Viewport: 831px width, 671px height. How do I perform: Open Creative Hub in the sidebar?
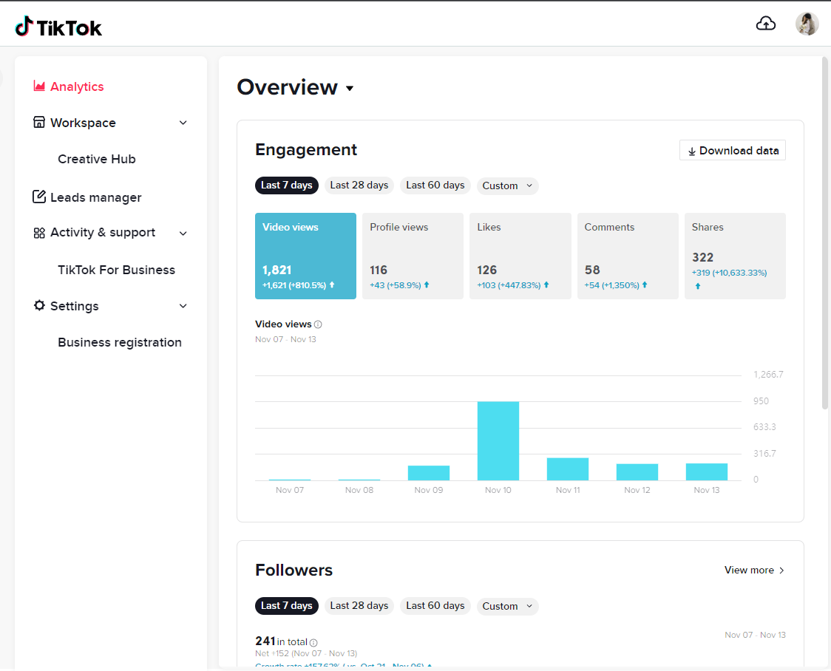pos(96,159)
